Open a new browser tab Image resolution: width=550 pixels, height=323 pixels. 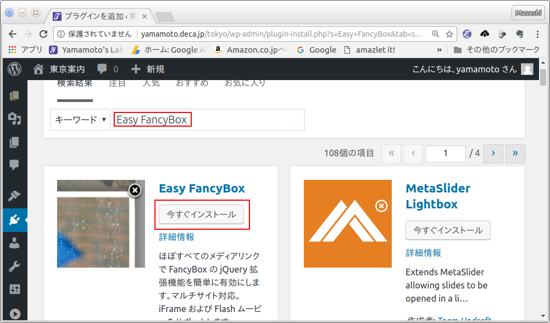164,16
